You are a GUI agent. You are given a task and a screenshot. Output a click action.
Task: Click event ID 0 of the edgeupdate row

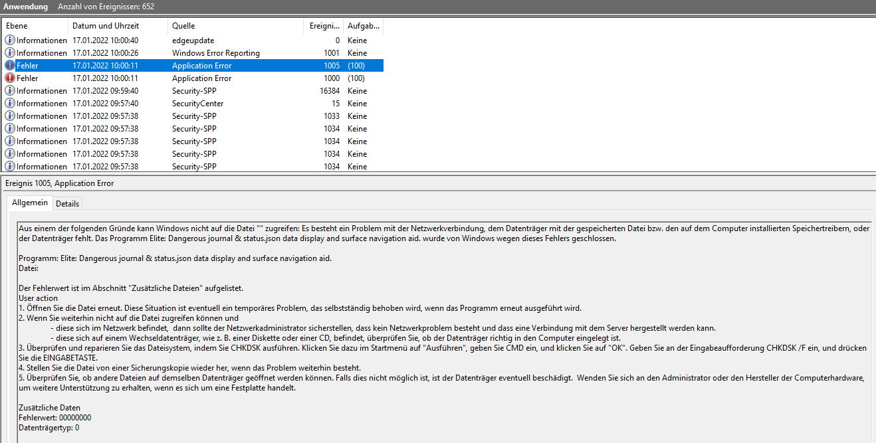(338, 41)
